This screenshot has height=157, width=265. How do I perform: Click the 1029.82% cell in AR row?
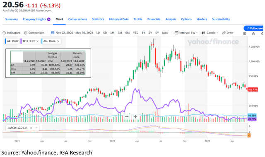coord(54,65)
